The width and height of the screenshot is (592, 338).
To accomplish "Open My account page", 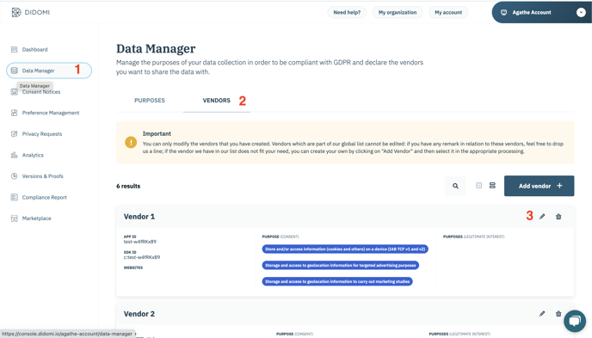I will [x=448, y=12].
